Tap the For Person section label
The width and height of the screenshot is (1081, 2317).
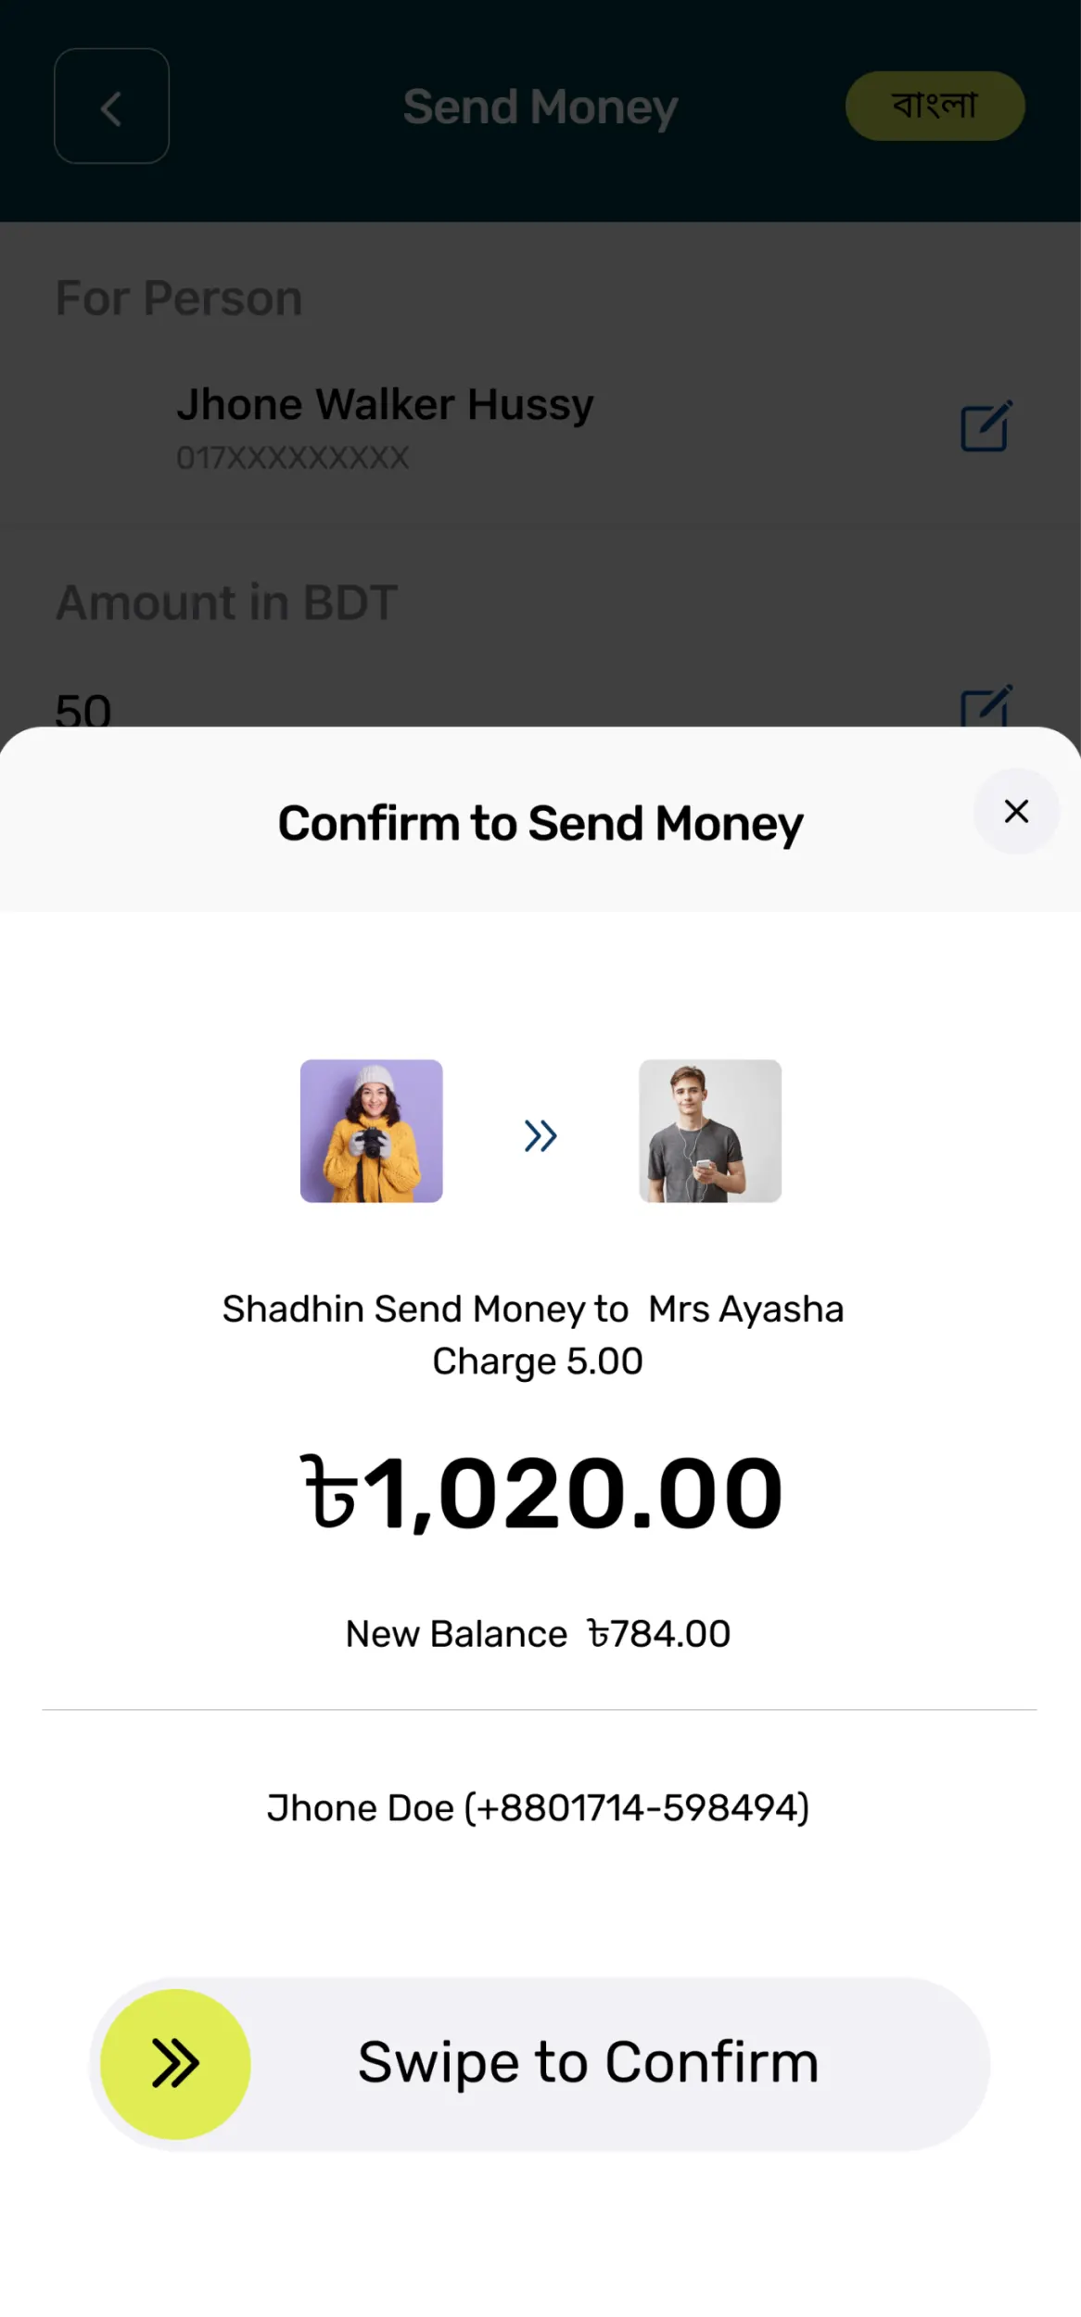coord(179,298)
